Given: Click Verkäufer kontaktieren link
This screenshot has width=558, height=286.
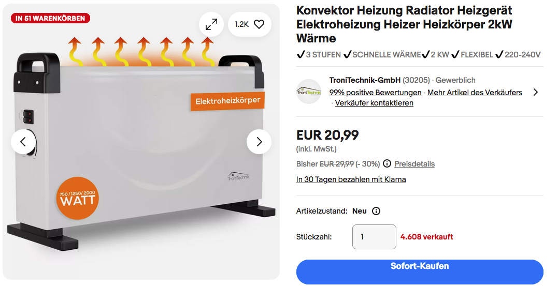Looking at the screenshot, I should pyautogui.click(x=374, y=103).
